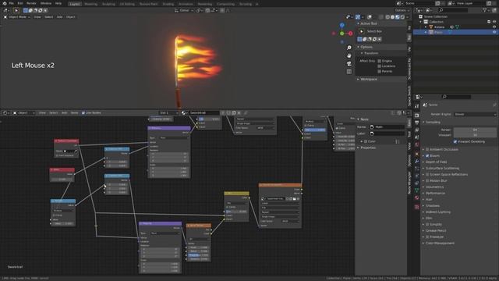Toggle the camera view icon in viewport
This screenshot has width=499, height=281.
point(349,63)
